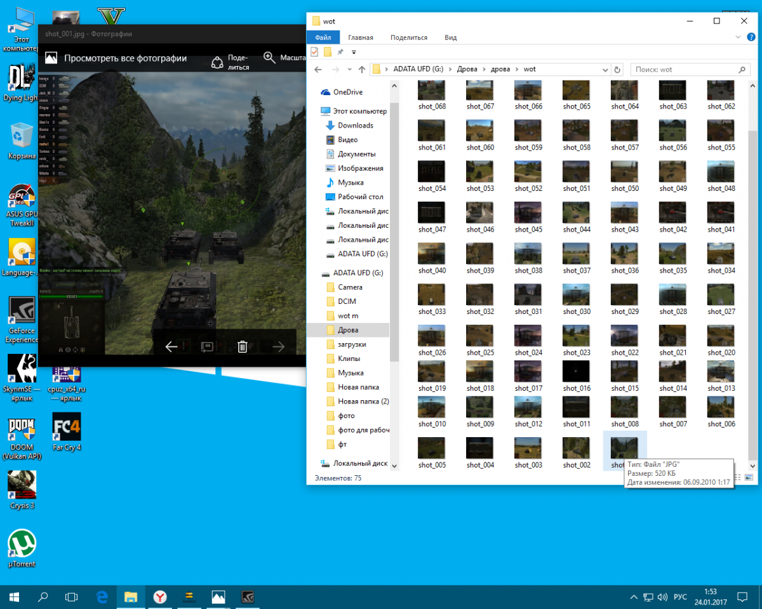Click the file list vertical scrollbar
The image size is (762, 609).
pyautogui.click(x=753, y=295)
